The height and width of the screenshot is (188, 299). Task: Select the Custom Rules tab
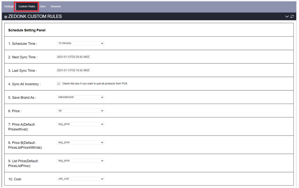[27, 6]
